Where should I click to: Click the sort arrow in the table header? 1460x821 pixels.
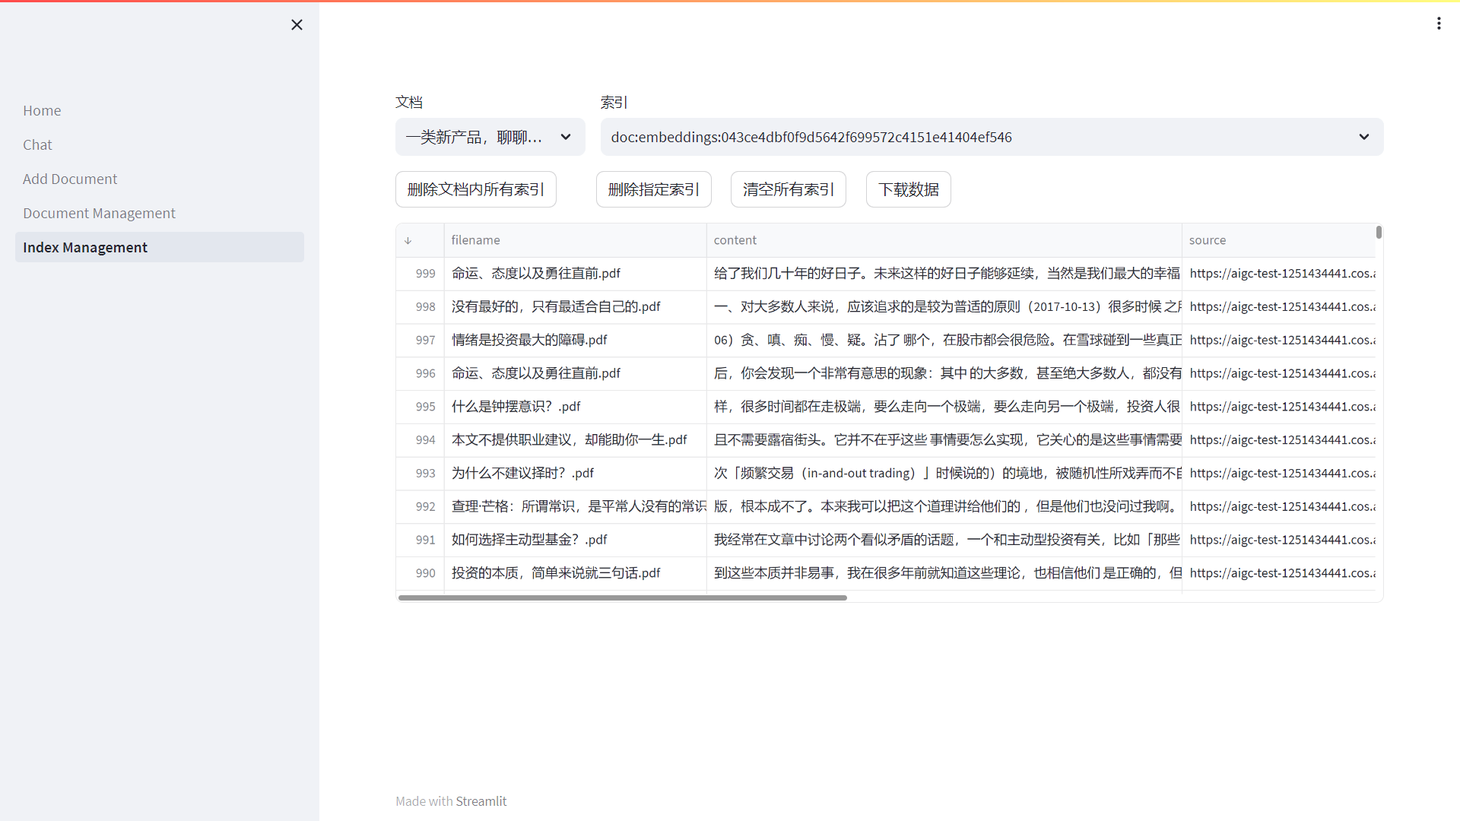point(408,240)
